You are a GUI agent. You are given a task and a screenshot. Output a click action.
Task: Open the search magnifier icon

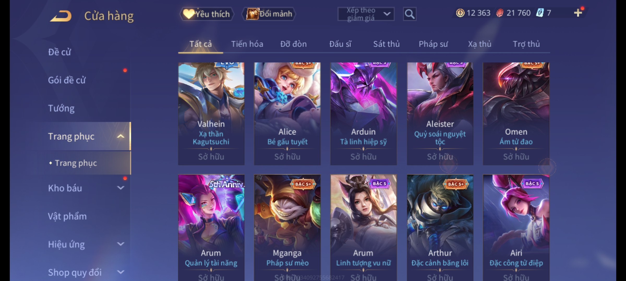pos(410,14)
